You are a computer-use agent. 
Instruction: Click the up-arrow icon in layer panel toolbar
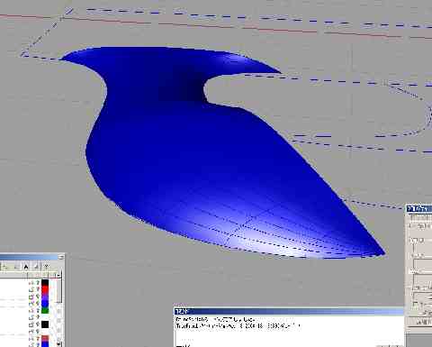pos(26,267)
